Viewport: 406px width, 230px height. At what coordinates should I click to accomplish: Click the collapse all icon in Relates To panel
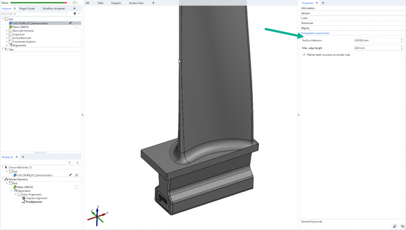pyautogui.click(x=77, y=162)
